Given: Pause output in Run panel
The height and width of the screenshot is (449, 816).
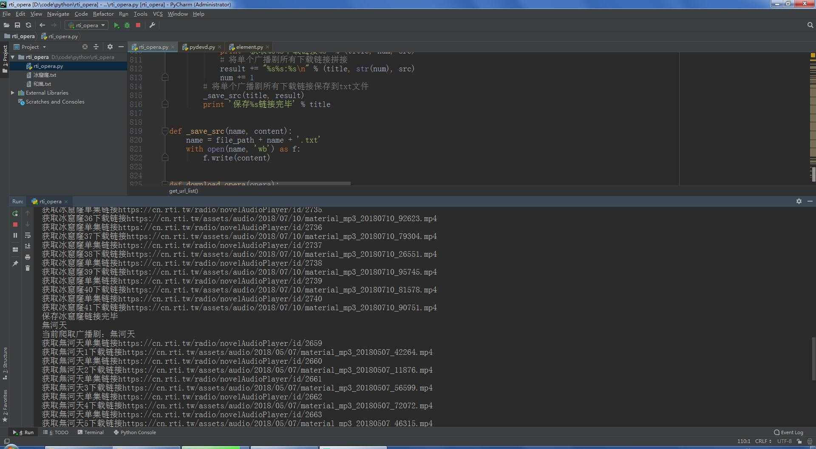Looking at the screenshot, I should 15,236.
